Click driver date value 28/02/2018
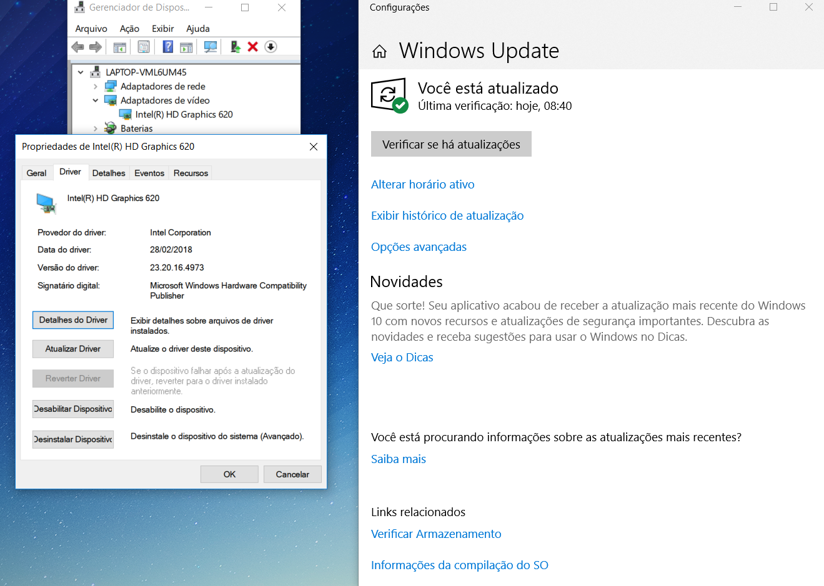 (x=171, y=249)
